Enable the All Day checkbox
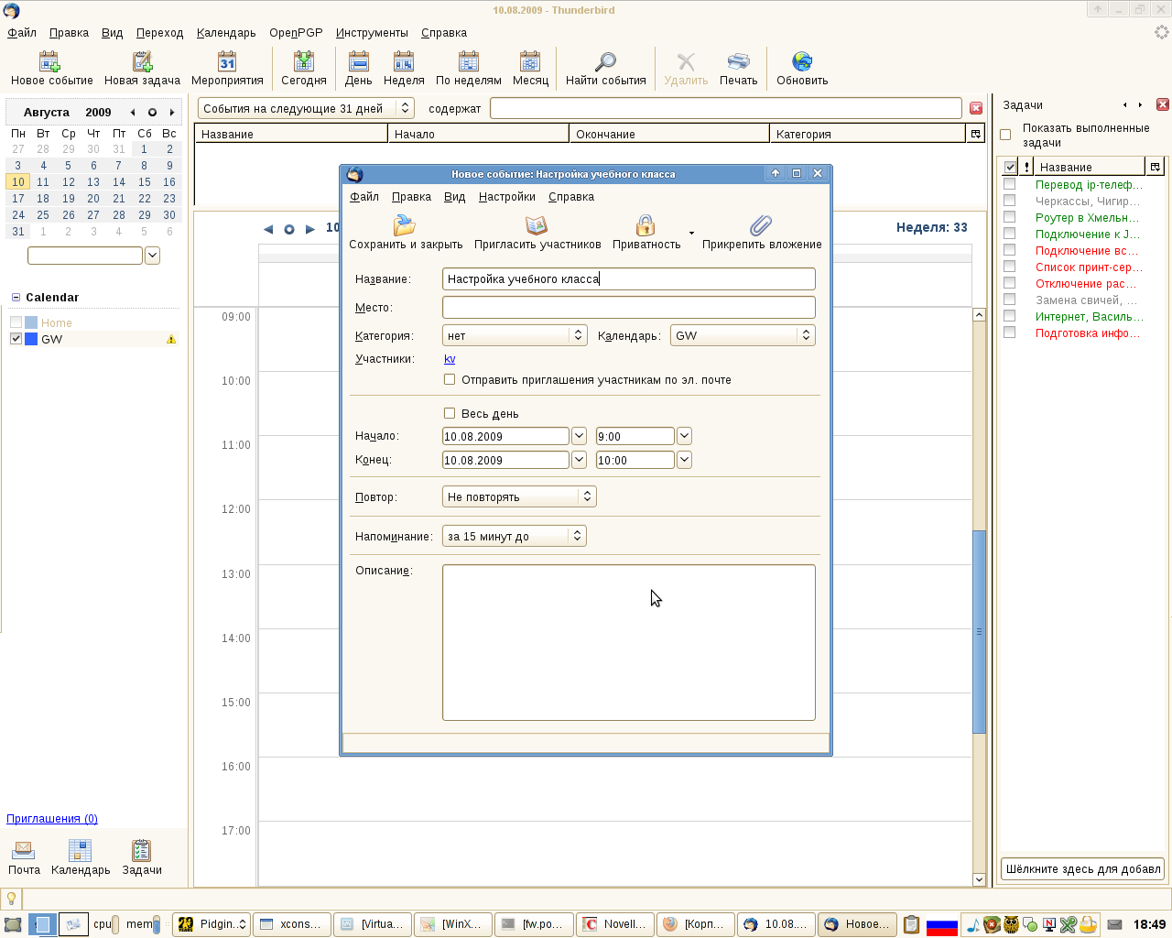The height and width of the screenshot is (938, 1172). (x=450, y=413)
